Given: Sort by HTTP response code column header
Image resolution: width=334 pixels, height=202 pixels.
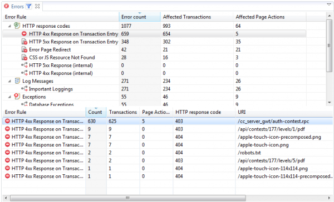Looking at the screenshot, I should click(x=204, y=112).
